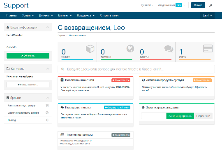Open the Услуги menu in navbar
Viewport: 222px width, 153px height.
click(x=28, y=16)
